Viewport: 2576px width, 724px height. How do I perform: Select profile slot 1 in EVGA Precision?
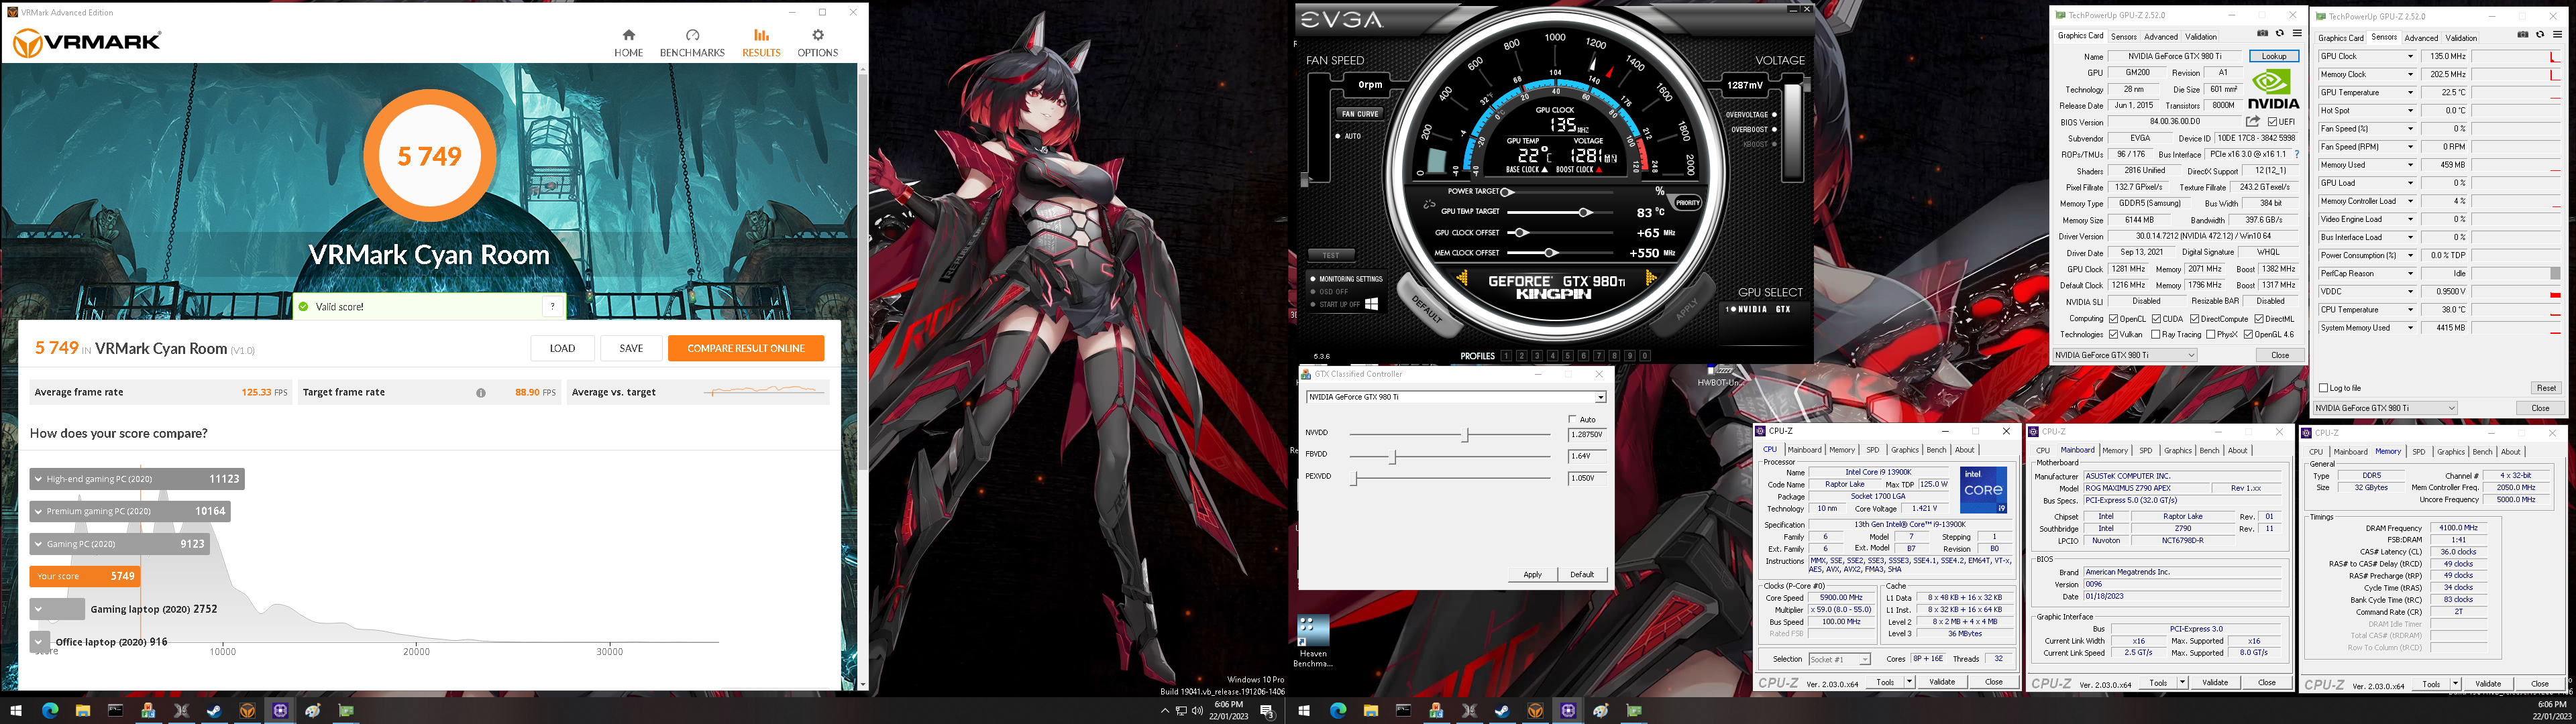1506,356
